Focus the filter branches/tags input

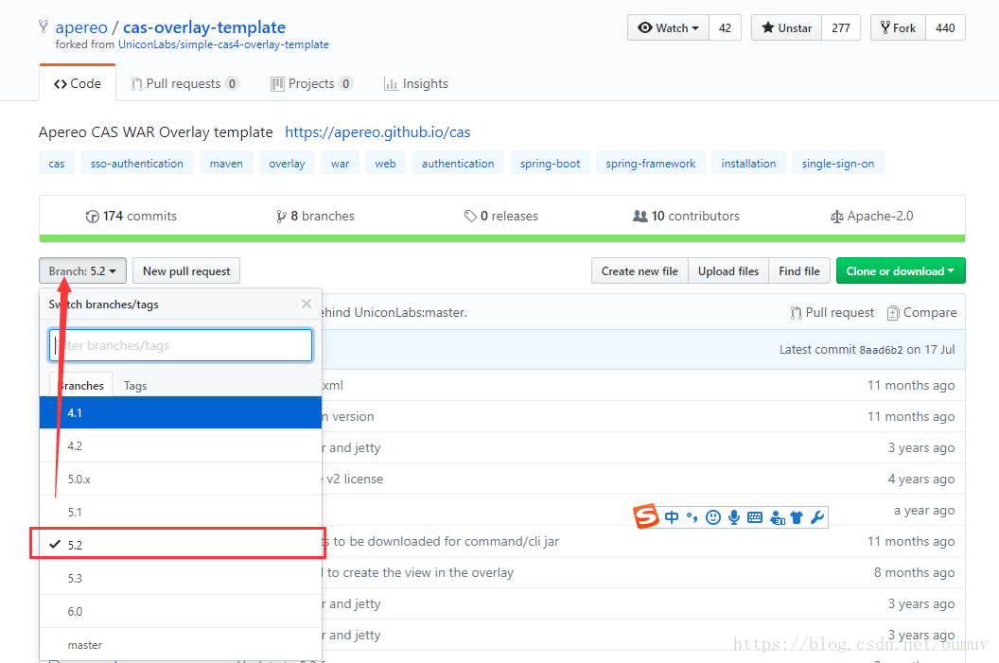181,345
